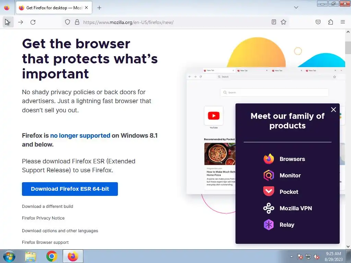Close the Meet our family of products popup
The width and height of the screenshot is (351, 263).
(x=333, y=110)
